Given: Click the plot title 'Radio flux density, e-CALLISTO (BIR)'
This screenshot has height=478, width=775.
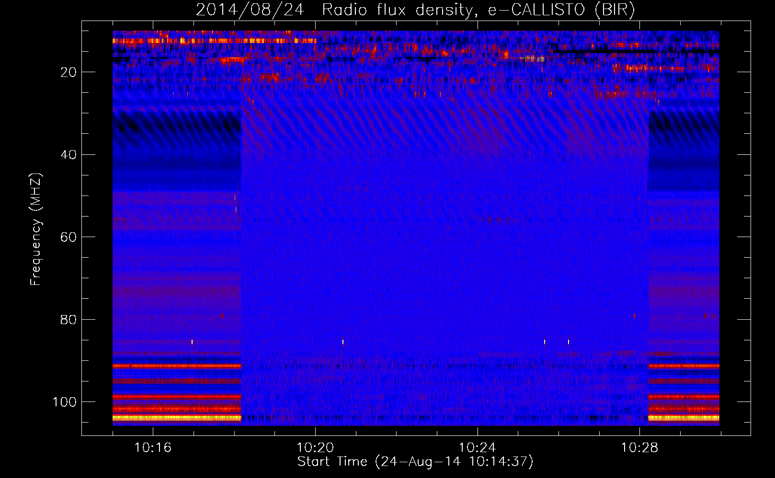Looking at the screenshot, I should click(x=478, y=10).
